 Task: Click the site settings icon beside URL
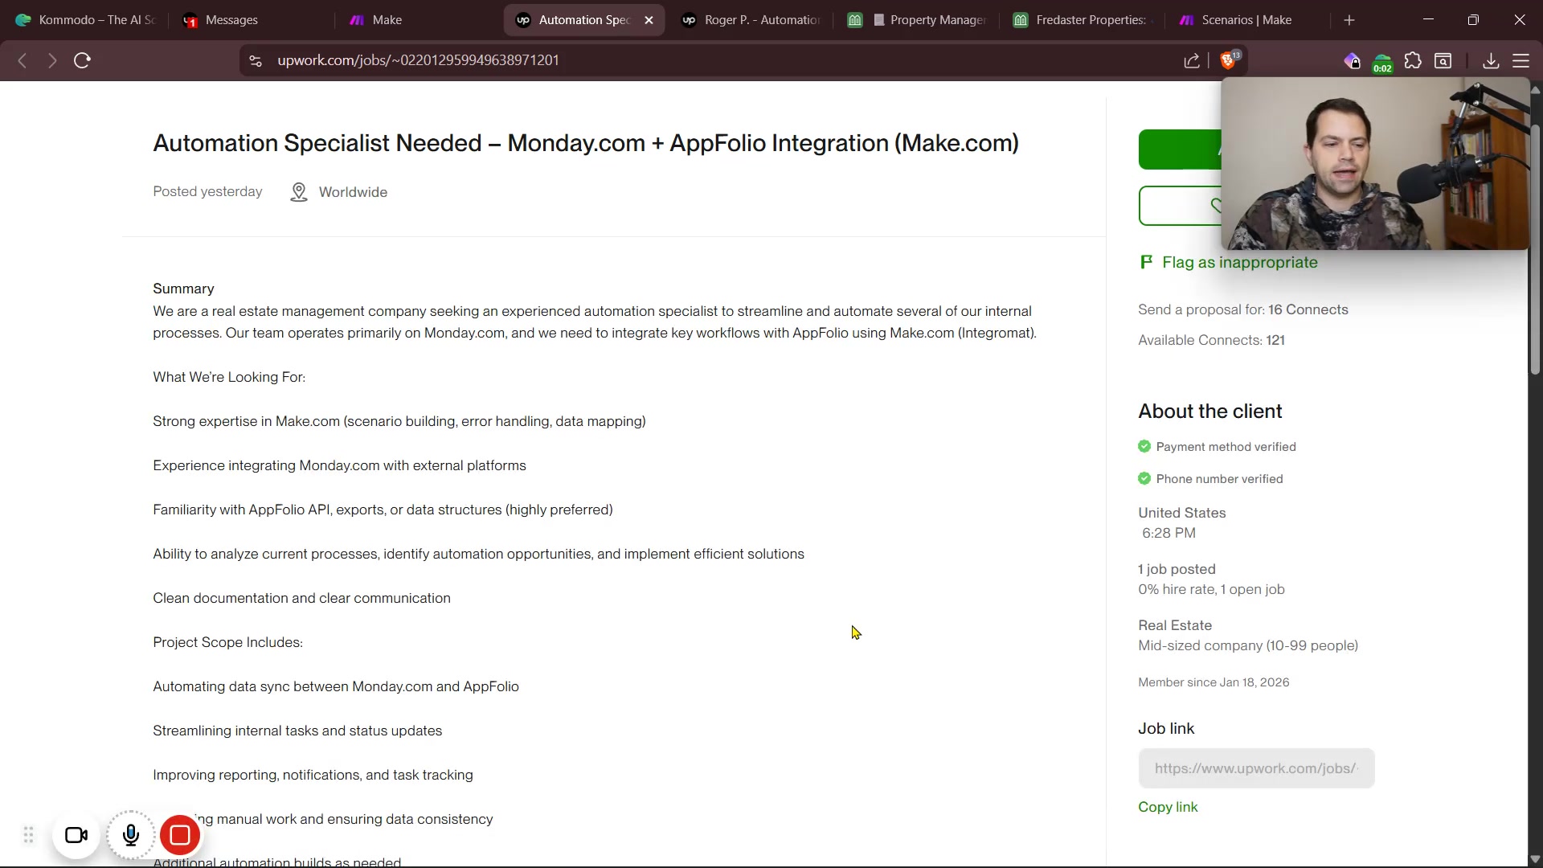256,60
